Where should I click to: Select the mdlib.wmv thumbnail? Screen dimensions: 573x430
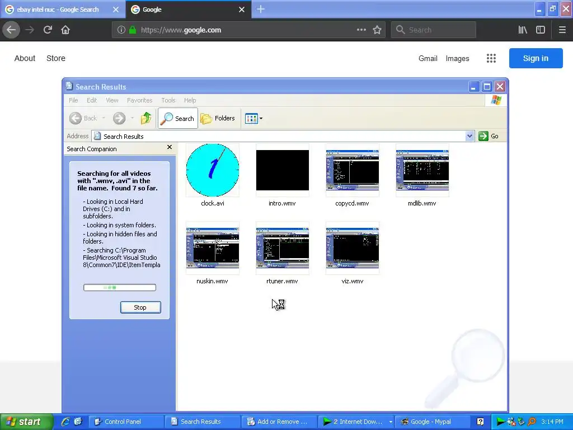click(x=422, y=170)
